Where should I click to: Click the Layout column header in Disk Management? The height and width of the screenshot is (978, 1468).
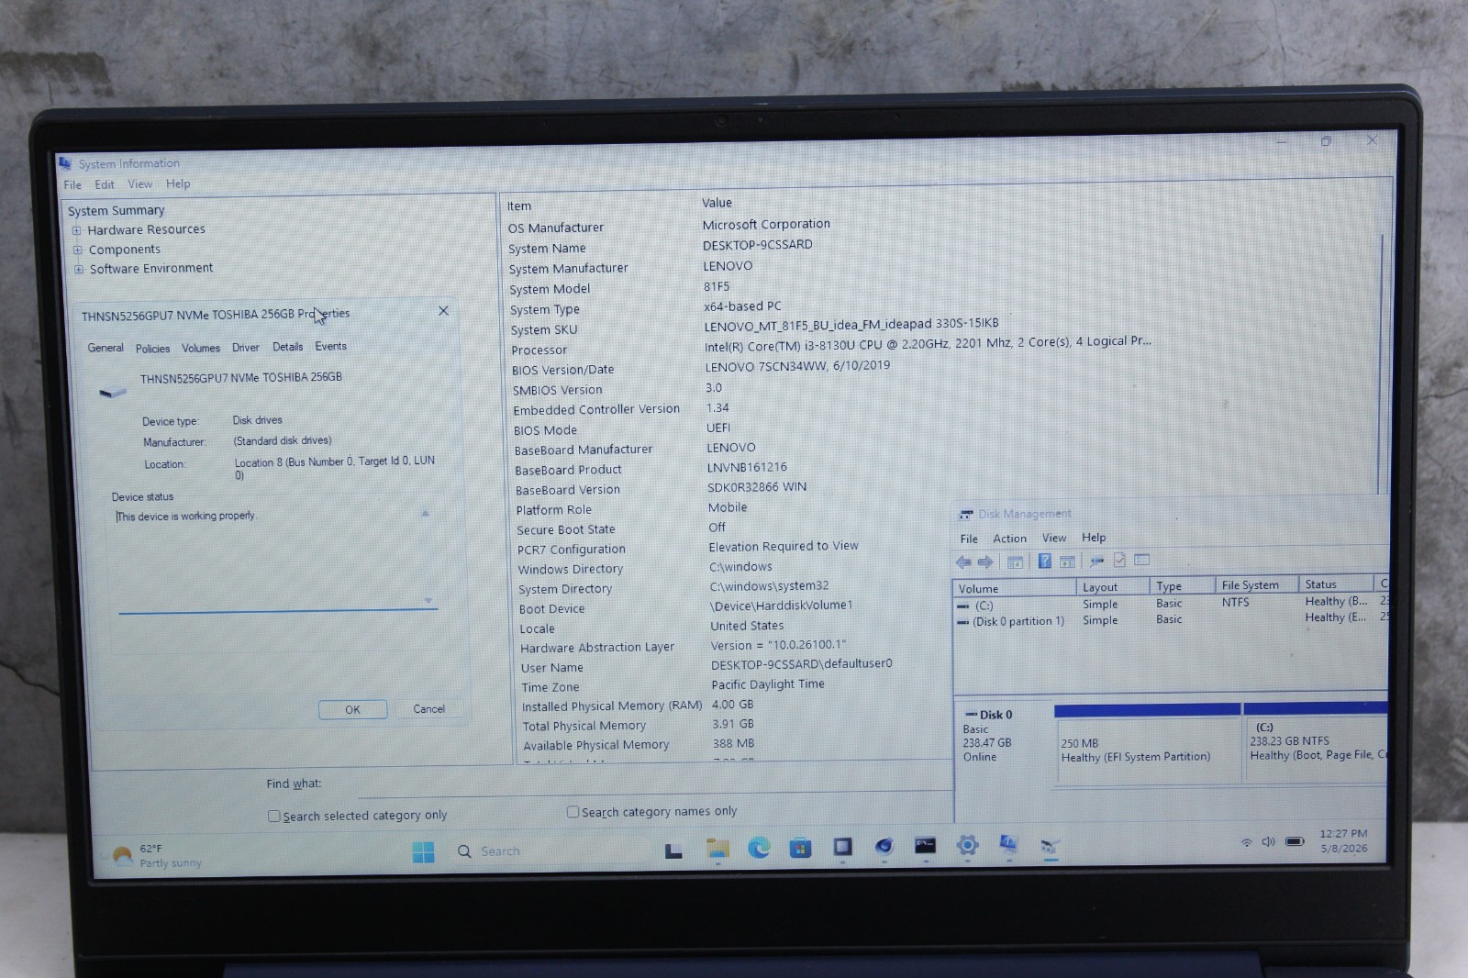(x=1113, y=587)
